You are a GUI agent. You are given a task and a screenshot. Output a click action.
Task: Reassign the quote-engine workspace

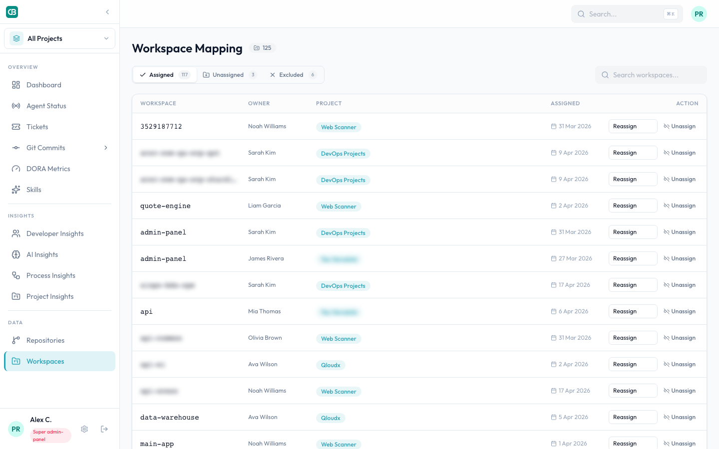coord(633,206)
